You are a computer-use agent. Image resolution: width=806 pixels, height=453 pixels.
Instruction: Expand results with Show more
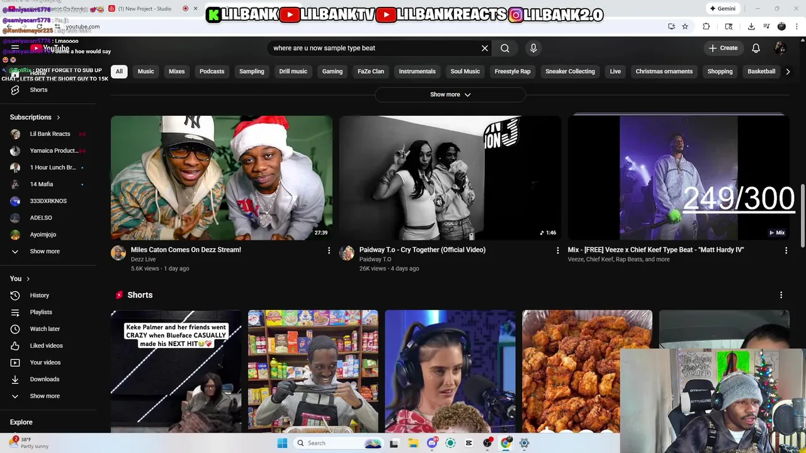click(x=450, y=94)
